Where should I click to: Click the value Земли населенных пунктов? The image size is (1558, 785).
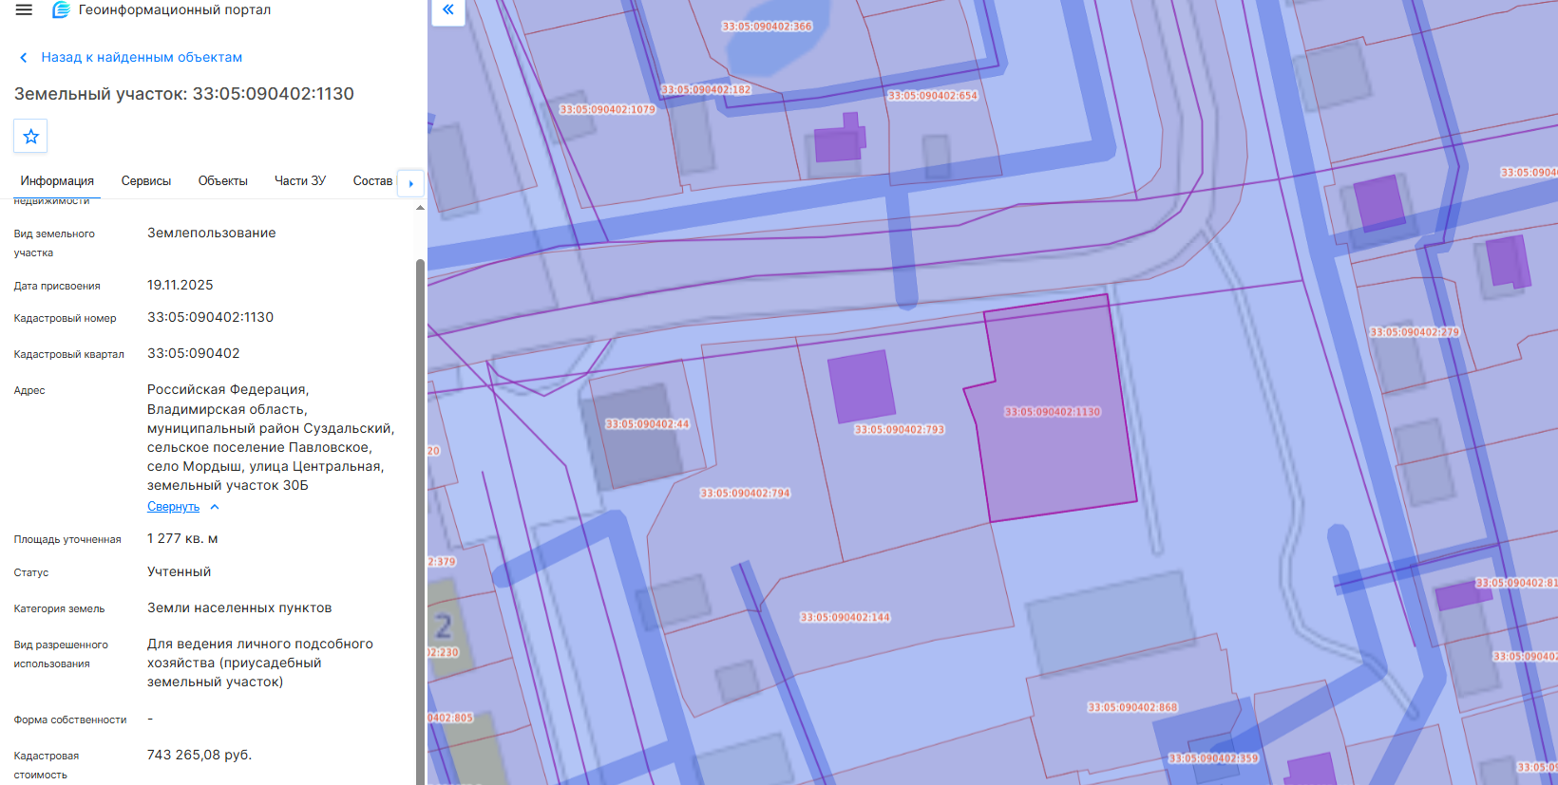[239, 608]
